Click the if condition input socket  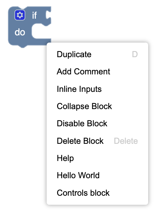pyautogui.click(x=48, y=15)
